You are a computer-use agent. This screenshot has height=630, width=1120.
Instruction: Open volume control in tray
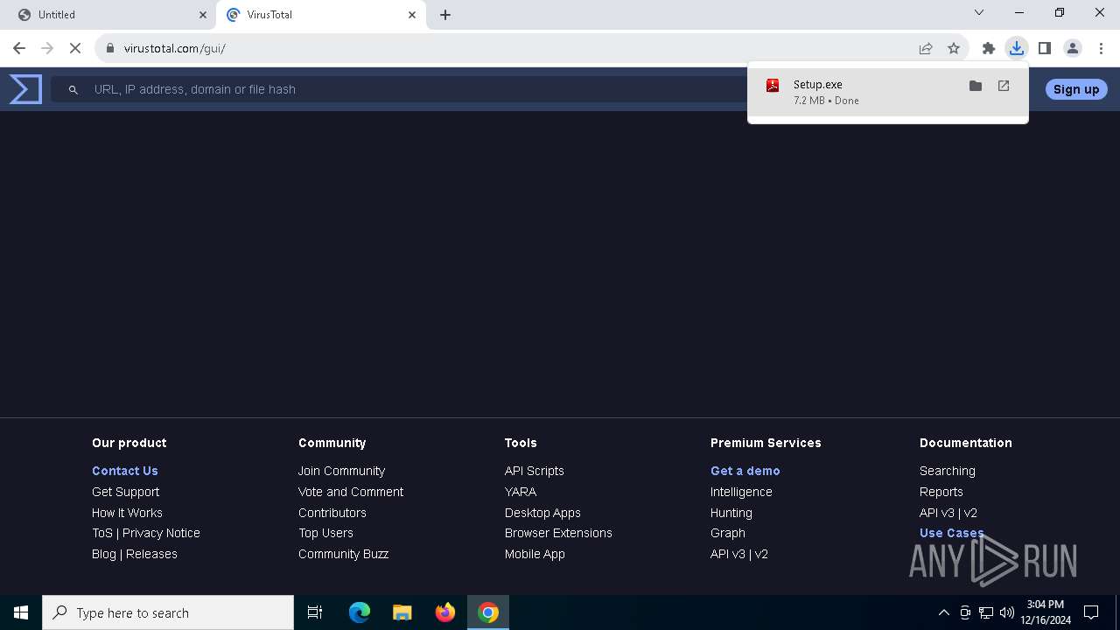[1007, 612]
